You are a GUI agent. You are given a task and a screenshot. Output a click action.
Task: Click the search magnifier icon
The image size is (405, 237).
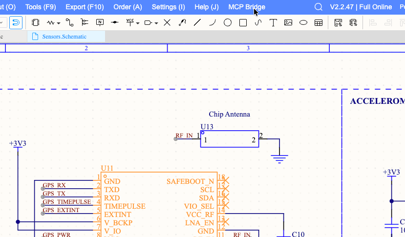319,7
